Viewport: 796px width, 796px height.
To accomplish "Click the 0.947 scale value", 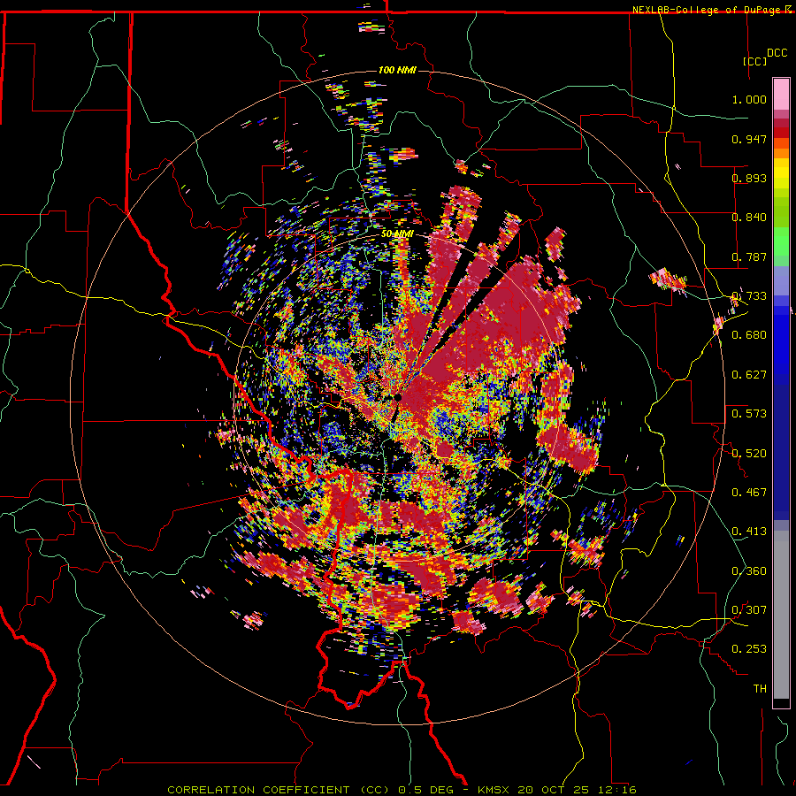I will 749,139.
